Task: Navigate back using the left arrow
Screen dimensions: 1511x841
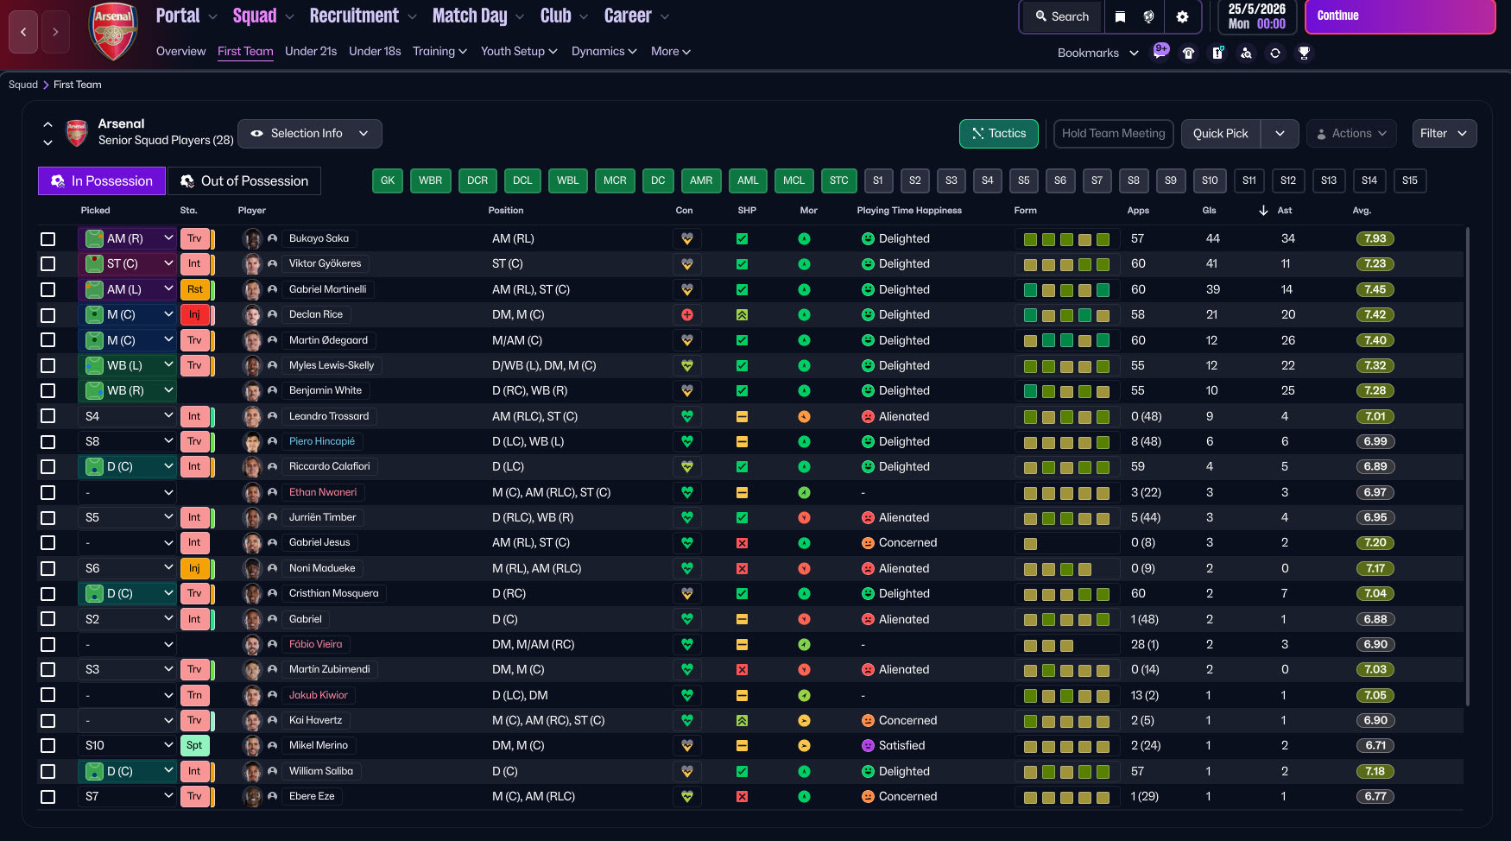Action: coord(23,32)
